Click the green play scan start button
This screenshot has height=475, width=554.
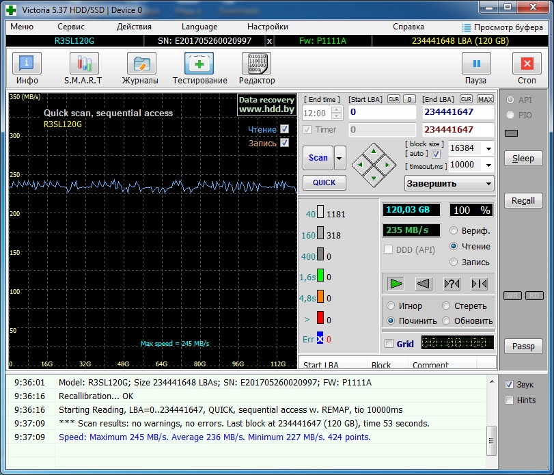coord(396,284)
